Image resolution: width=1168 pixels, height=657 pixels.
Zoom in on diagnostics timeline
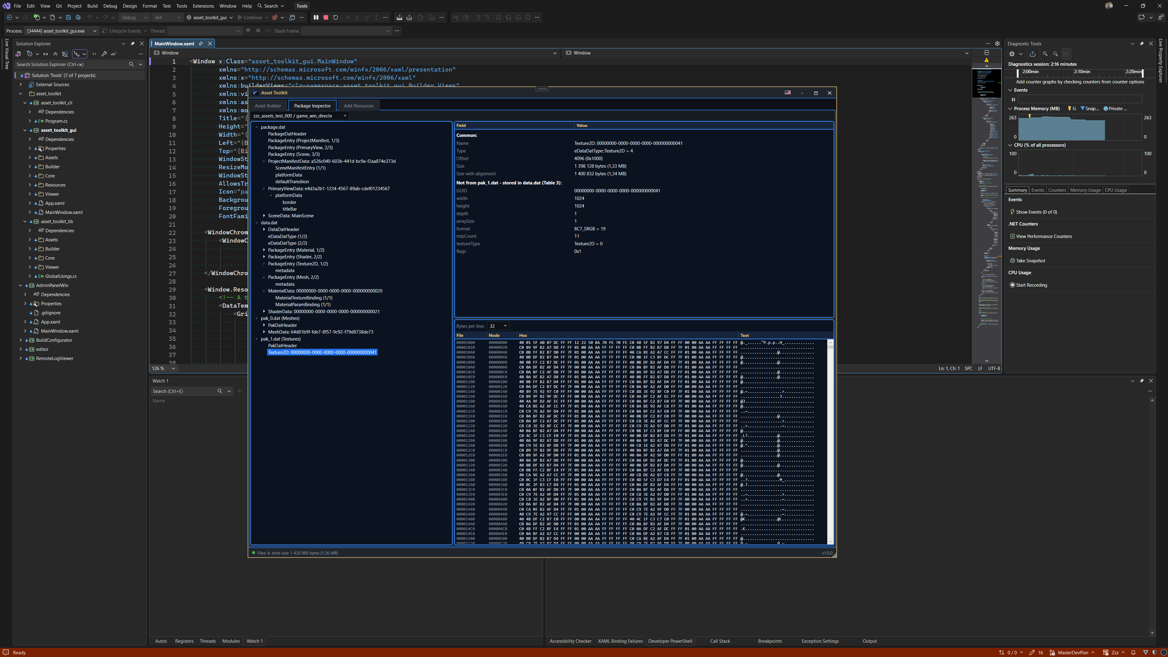pos(1045,54)
